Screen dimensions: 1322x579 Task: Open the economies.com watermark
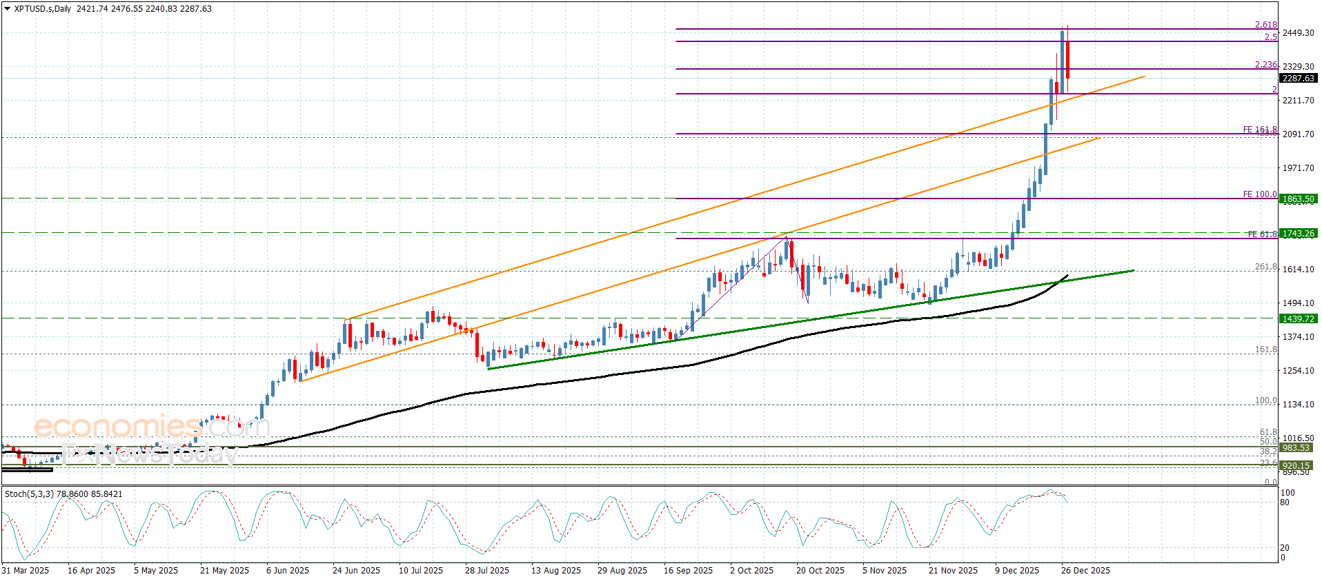tap(148, 427)
